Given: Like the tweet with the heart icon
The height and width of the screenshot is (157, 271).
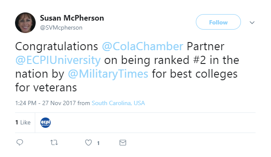Looking at the screenshot, I should 88,143.
